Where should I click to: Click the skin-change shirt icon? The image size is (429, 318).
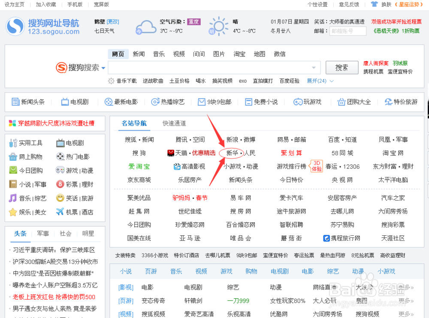click(374, 4)
